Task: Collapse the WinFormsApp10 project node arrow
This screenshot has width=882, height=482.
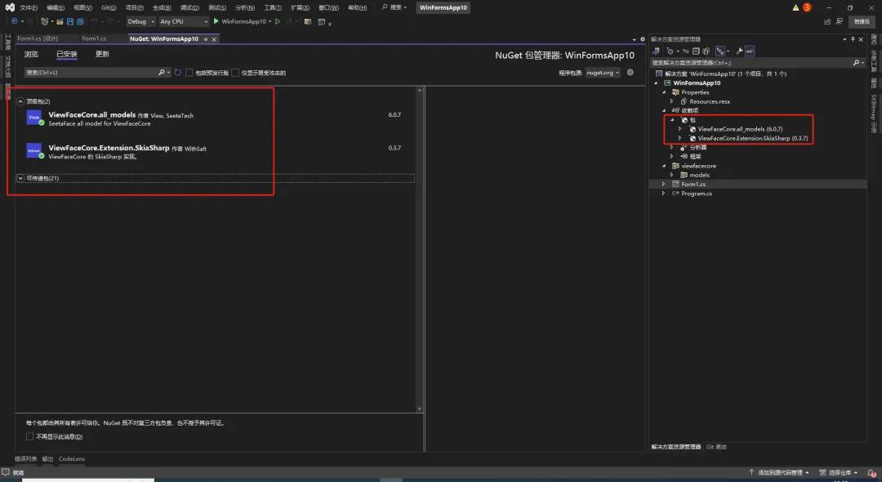Action: [656, 83]
